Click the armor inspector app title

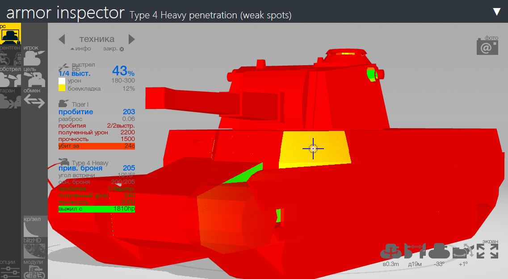tap(65, 13)
